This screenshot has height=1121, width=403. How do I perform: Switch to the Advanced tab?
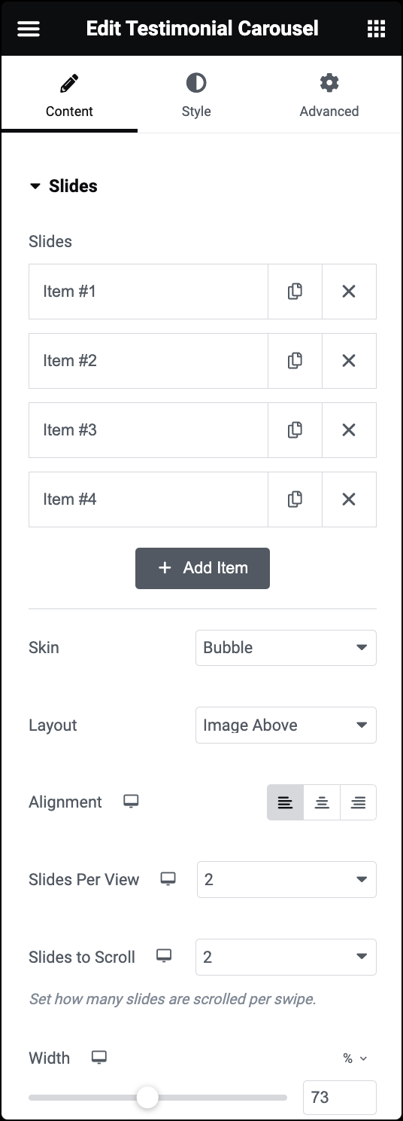329,96
